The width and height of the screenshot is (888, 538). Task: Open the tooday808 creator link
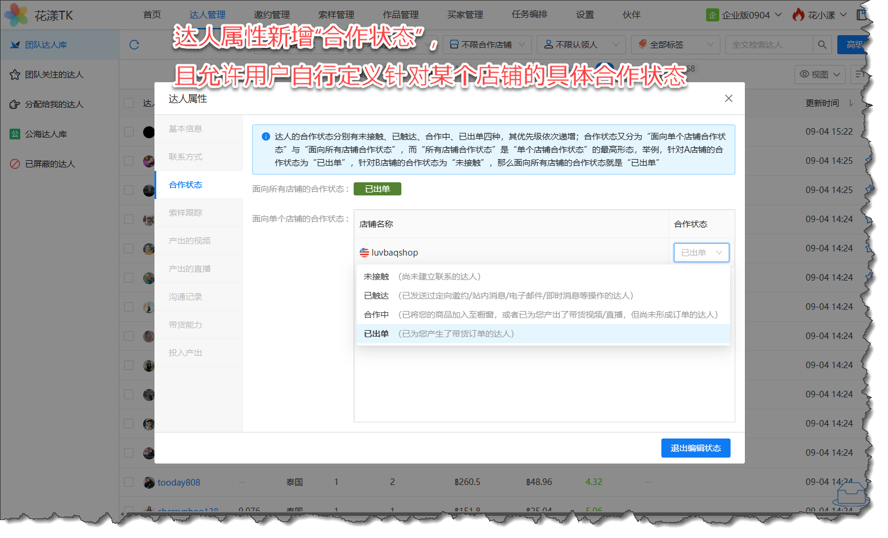point(178,482)
